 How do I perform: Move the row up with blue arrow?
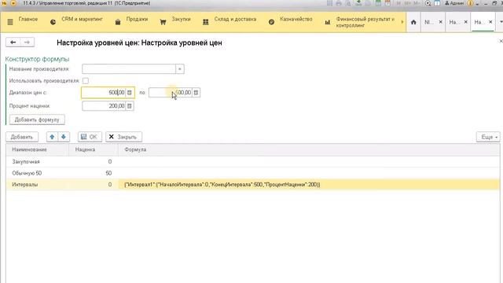click(52, 137)
